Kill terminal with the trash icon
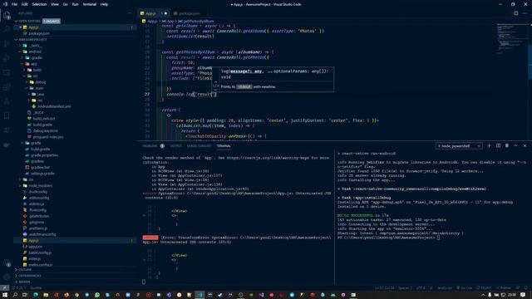Viewport: 532px width, 299px height. [x=507, y=146]
